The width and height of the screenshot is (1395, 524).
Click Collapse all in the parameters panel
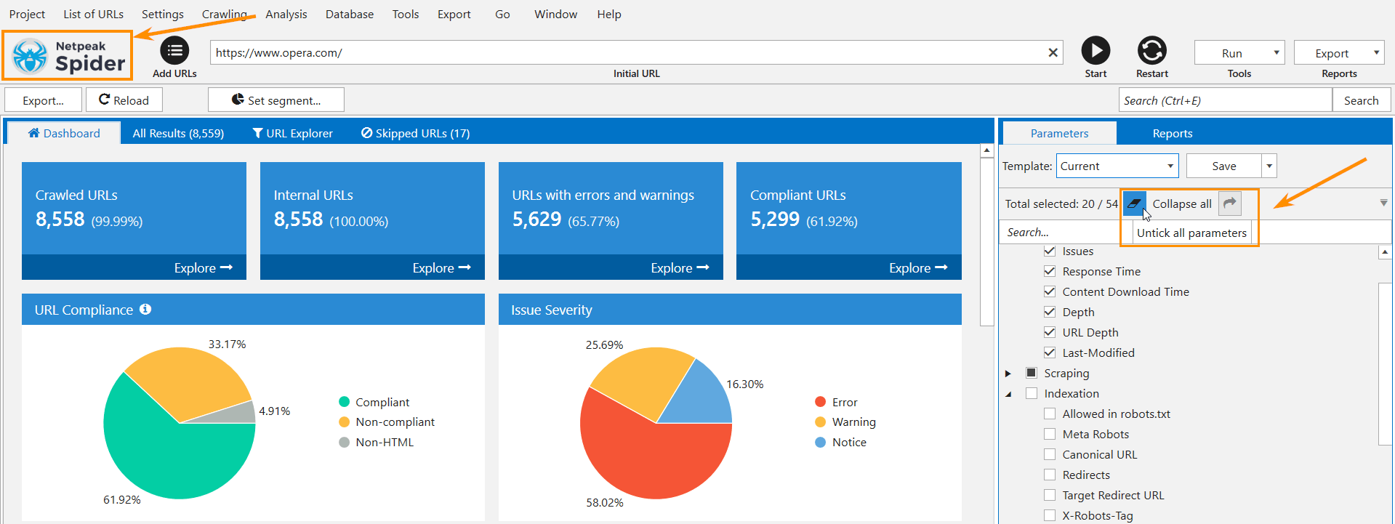click(x=1182, y=203)
